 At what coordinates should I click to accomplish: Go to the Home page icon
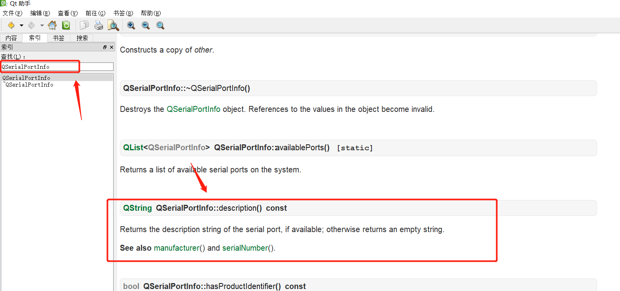tap(52, 25)
